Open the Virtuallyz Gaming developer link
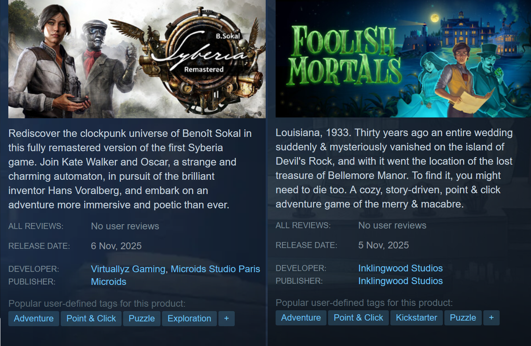 coord(128,269)
